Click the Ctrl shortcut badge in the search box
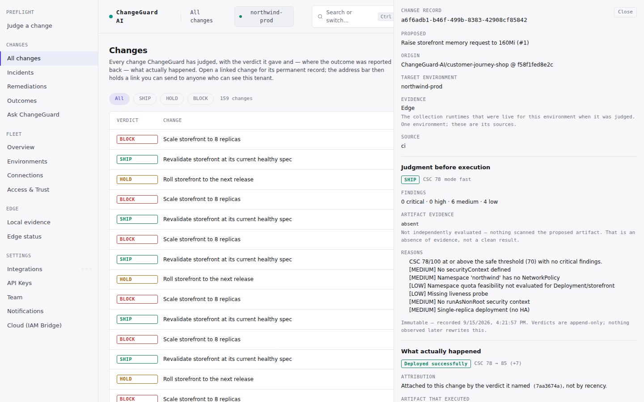Screen dimensions: 644x402 tap(386, 17)
